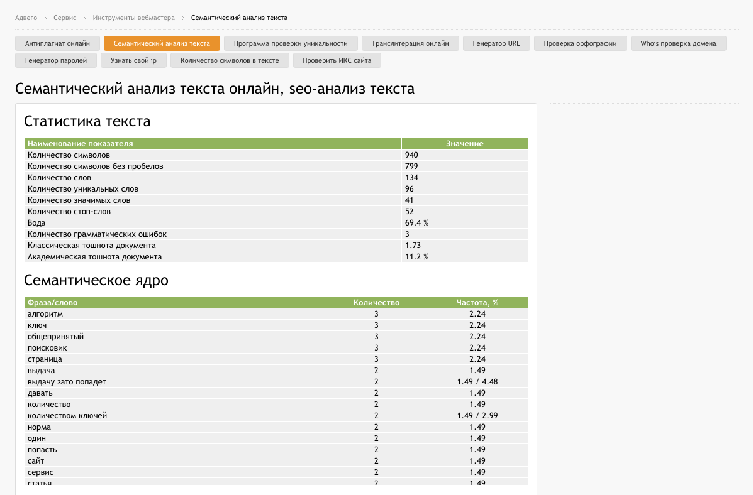Click the Генератор URL button
The image size is (753, 495).
(496, 43)
